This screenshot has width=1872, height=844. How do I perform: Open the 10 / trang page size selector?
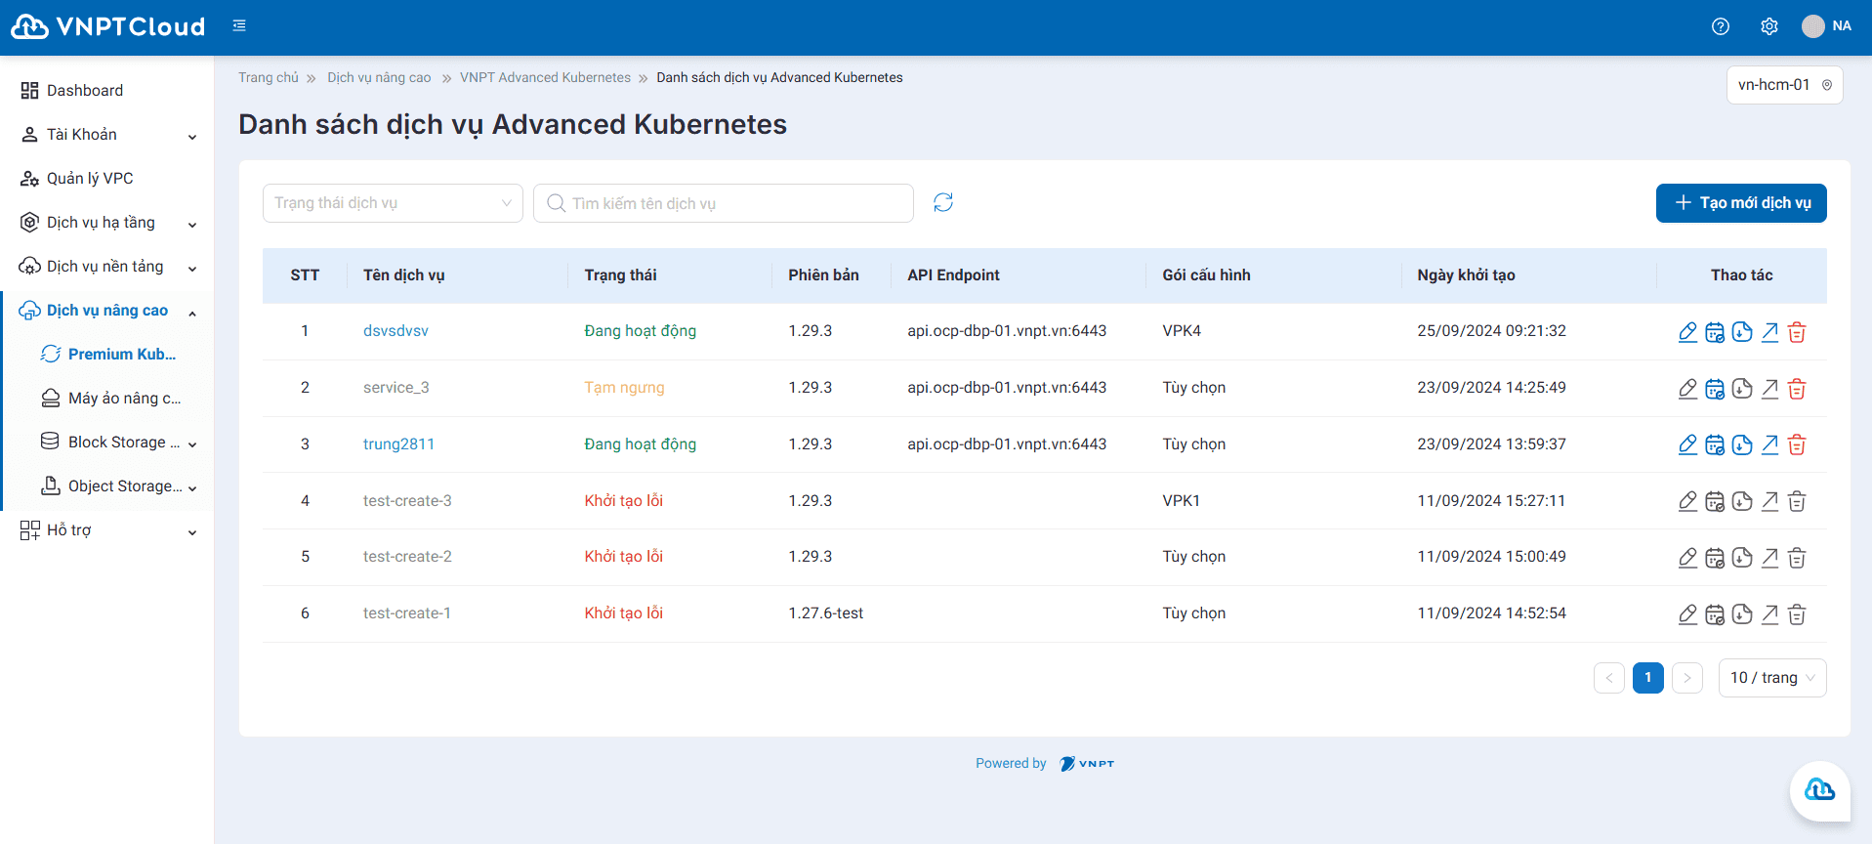pyautogui.click(x=1771, y=678)
